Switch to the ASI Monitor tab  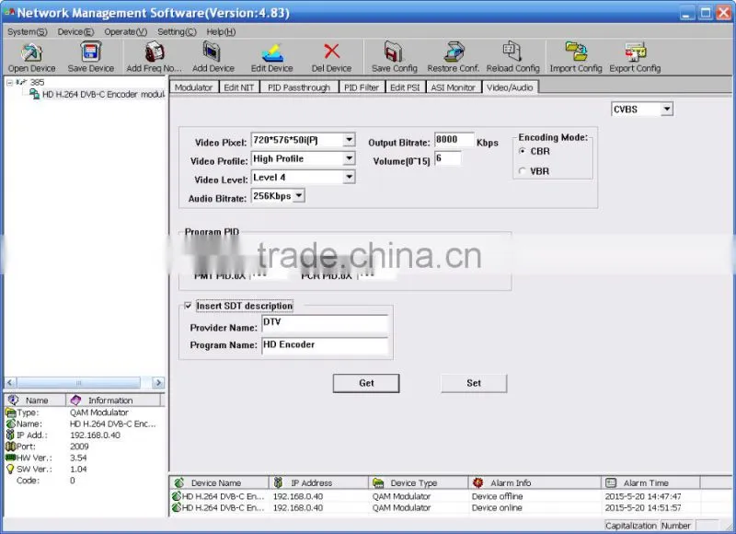453,87
